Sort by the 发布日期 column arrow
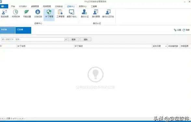 [166, 46]
